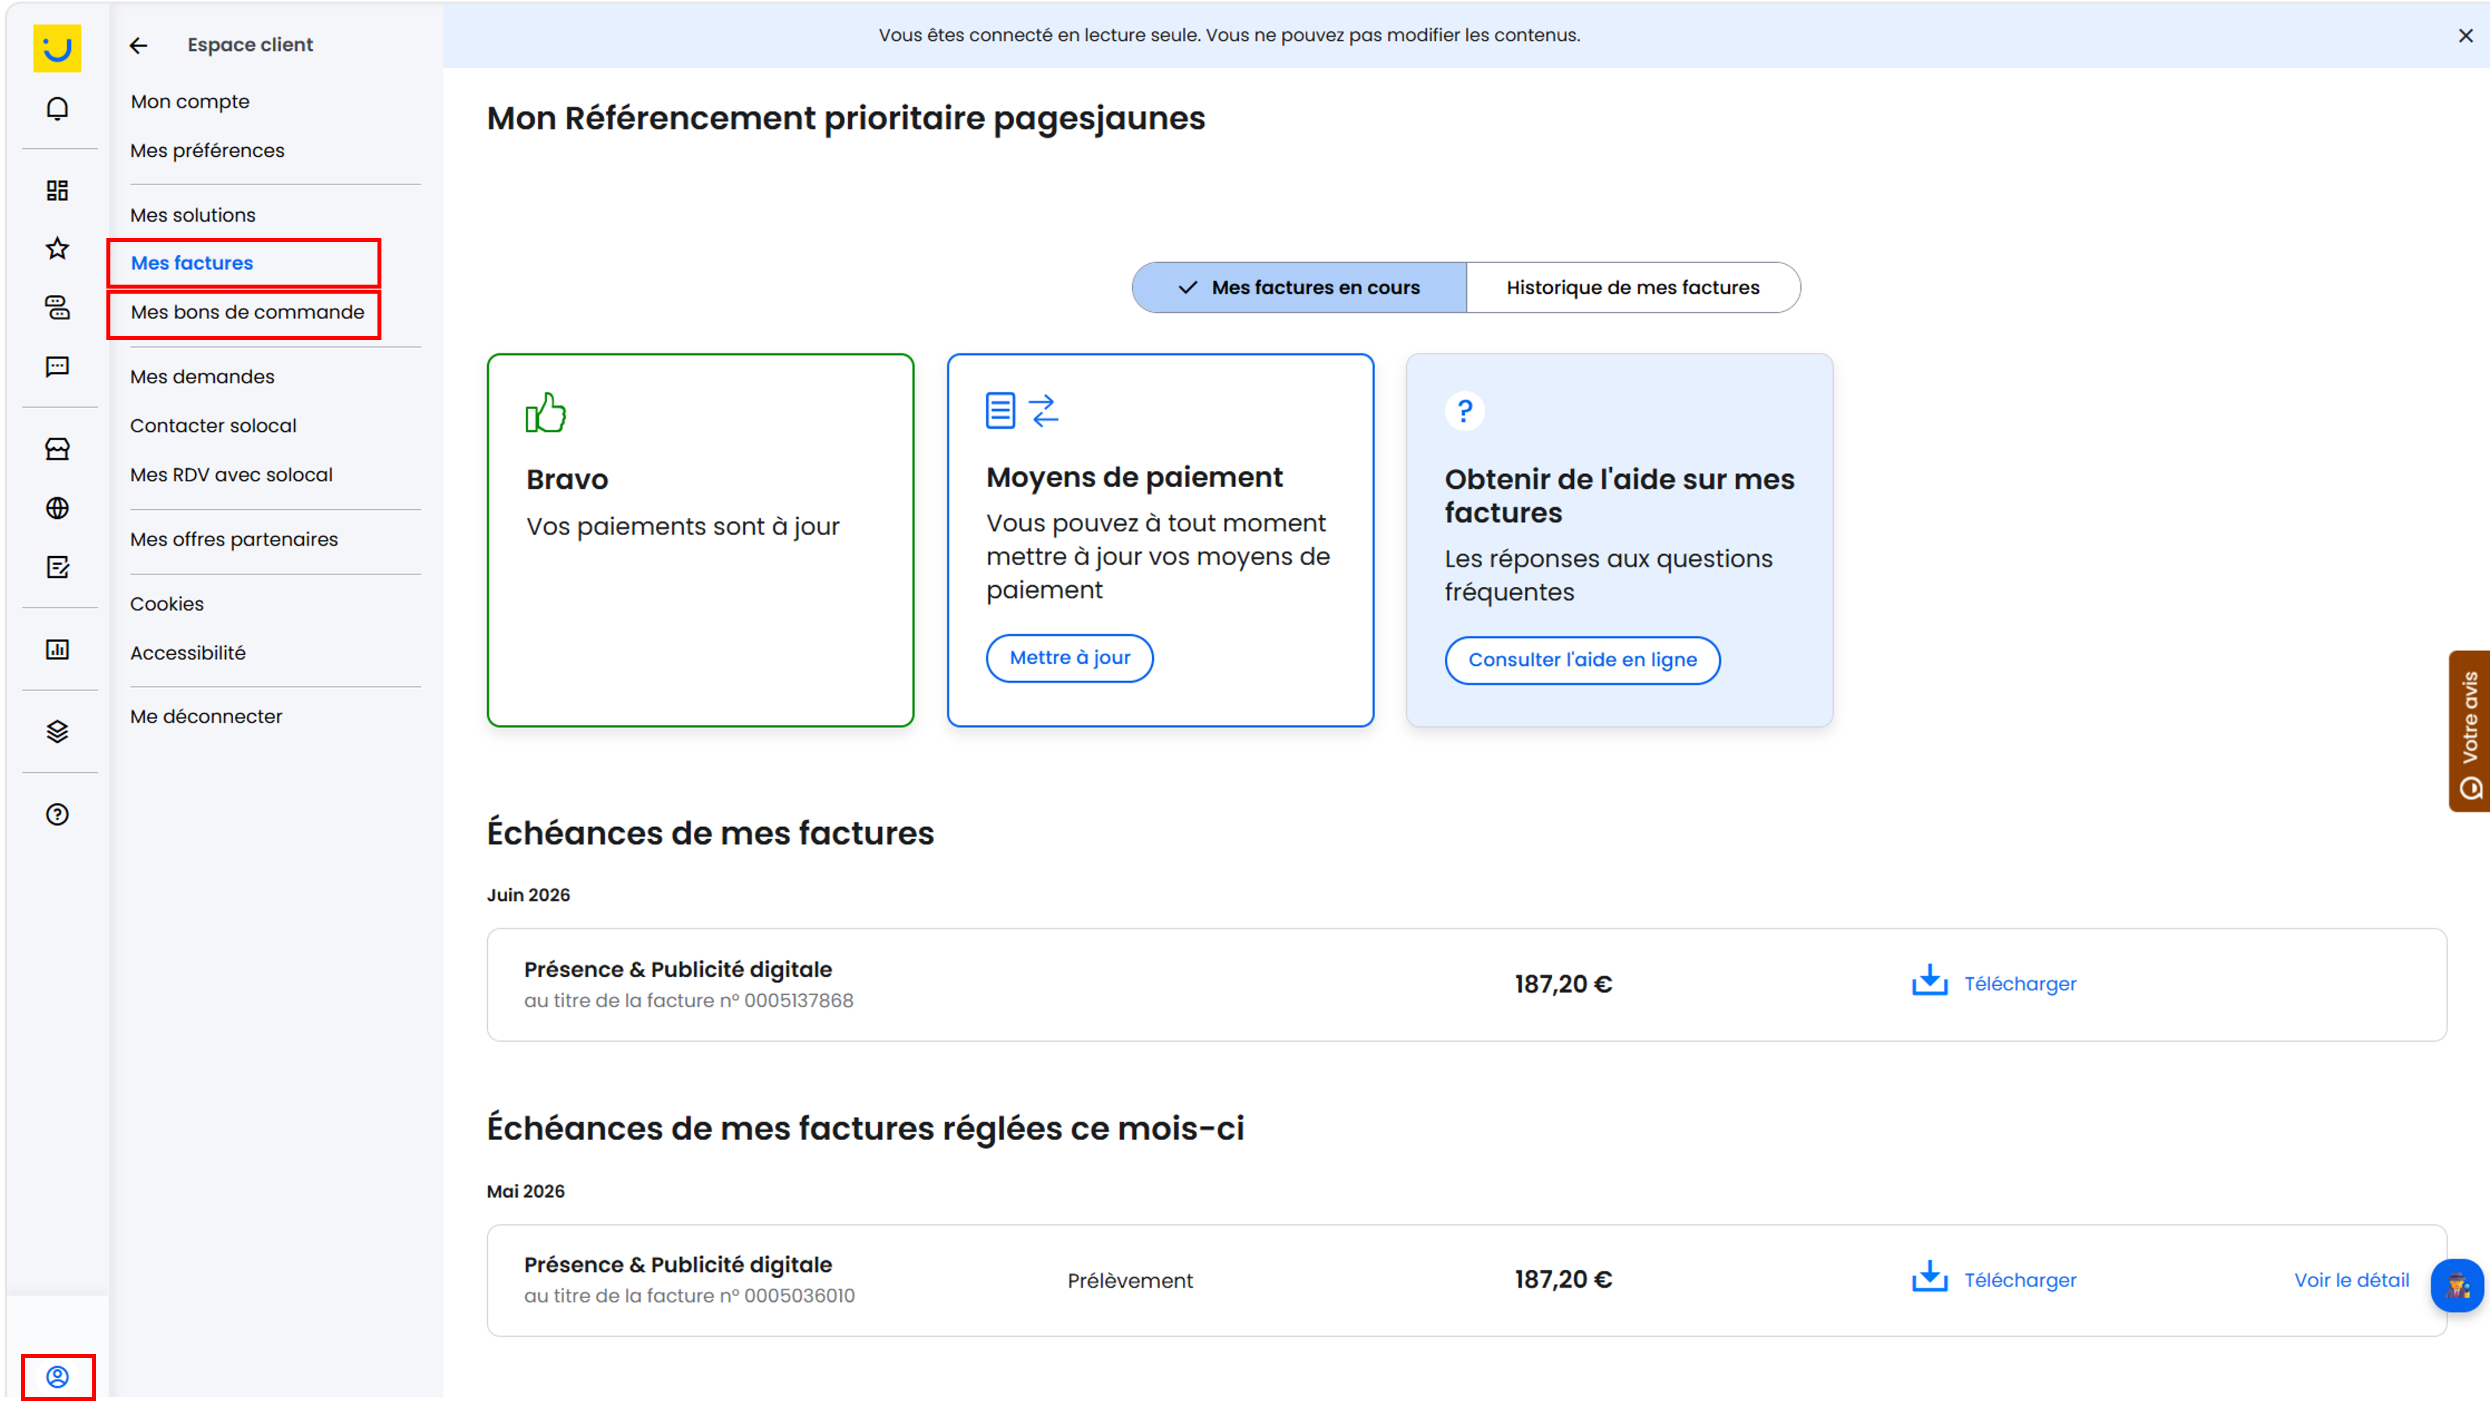Select the Mes factures en cours toggle
This screenshot has height=1401, width=2490.
(1299, 288)
